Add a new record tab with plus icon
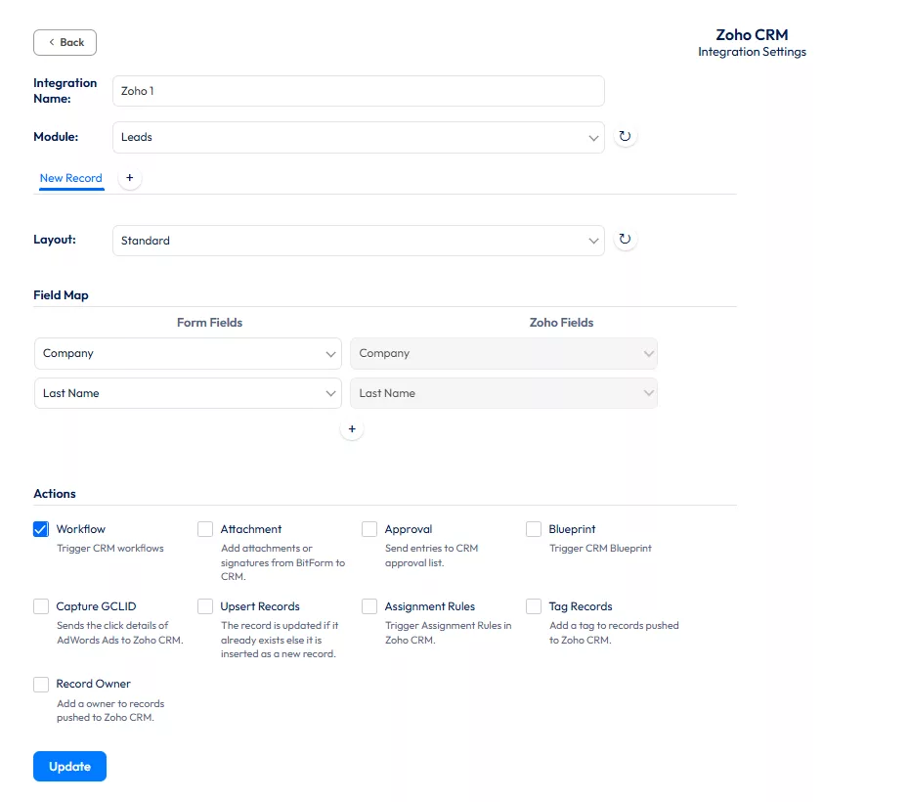The width and height of the screenshot is (910, 802). coord(130,178)
